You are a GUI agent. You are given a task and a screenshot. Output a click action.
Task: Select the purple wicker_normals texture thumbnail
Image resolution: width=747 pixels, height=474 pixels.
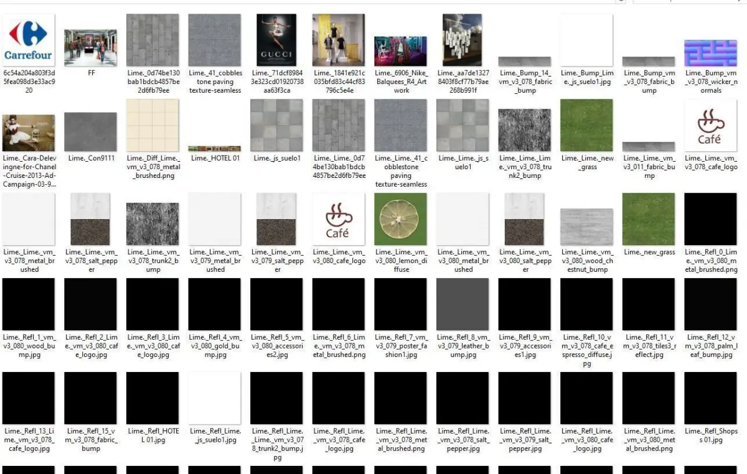[x=711, y=53]
